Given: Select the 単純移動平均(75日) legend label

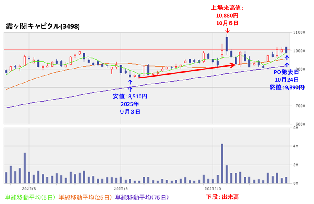Looking at the screenshot, I should (x=141, y=197).
